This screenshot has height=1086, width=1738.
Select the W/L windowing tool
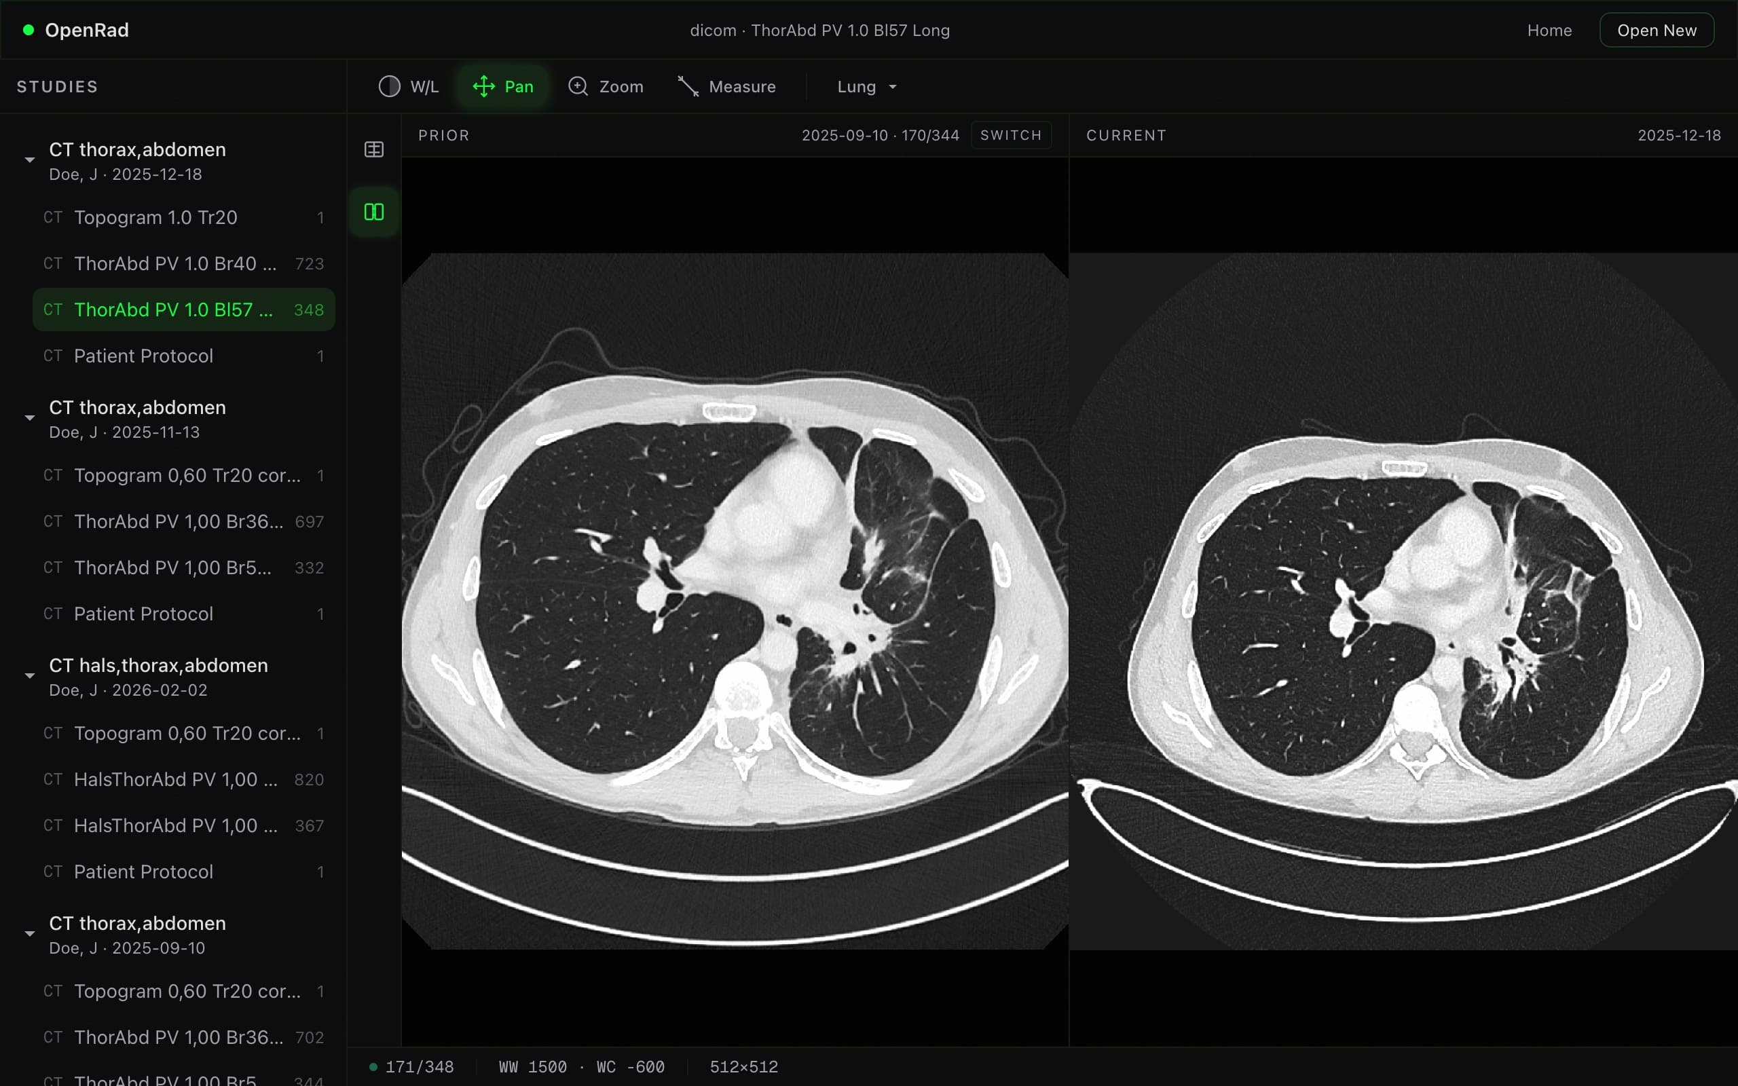coord(407,86)
